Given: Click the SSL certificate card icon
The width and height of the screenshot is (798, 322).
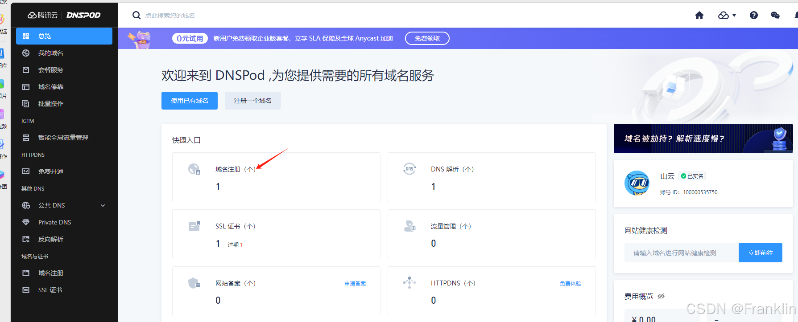Looking at the screenshot, I should coord(194,226).
